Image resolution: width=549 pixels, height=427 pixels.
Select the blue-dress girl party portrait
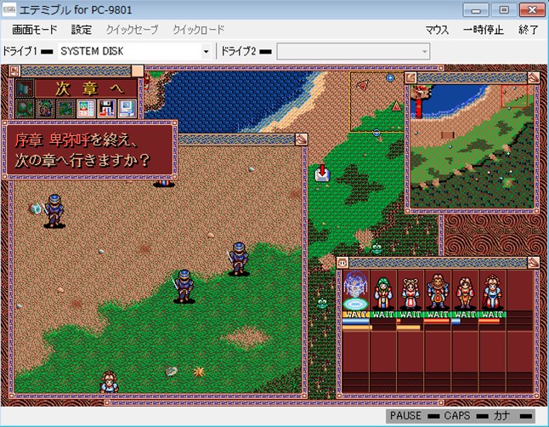coord(492,291)
